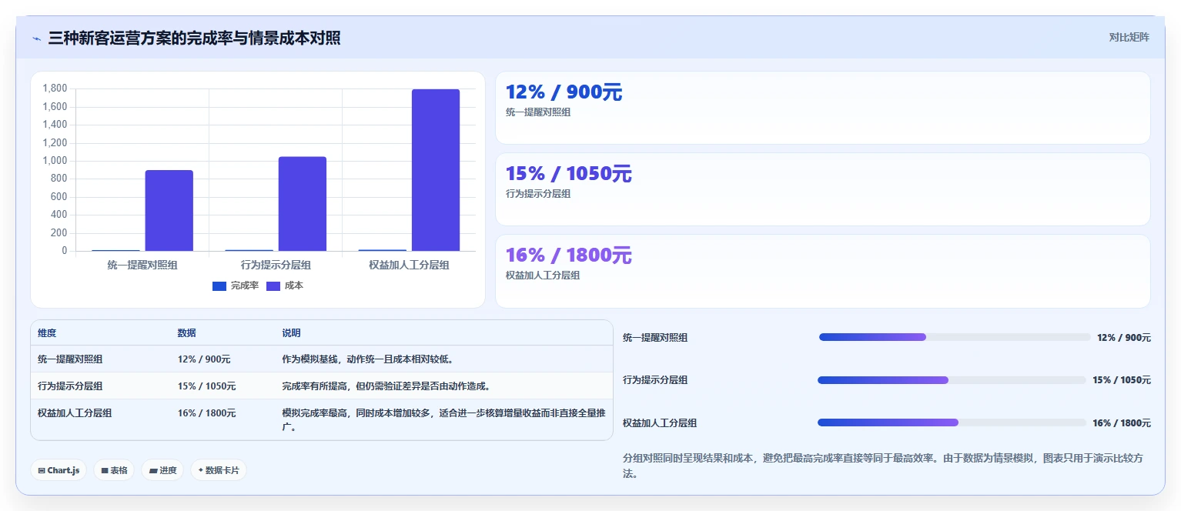The width and height of the screenshot is (1181, 511).
Task: Click the 权益加人工分层组 label under the chart axis
Action: tap(409, 265)
